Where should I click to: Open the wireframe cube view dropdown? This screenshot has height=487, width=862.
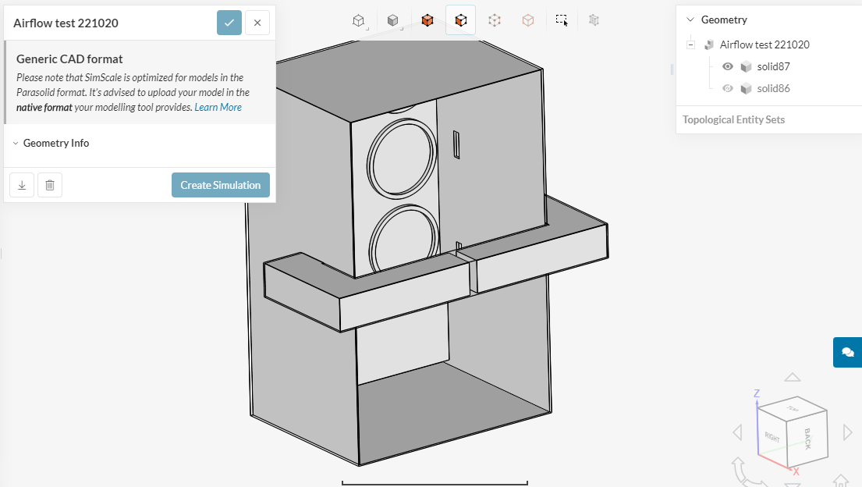pyautogui.click(x=359, y=20)
